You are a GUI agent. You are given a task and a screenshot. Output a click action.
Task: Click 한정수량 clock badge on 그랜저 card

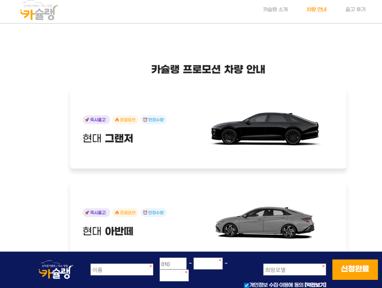pos(153,120)
